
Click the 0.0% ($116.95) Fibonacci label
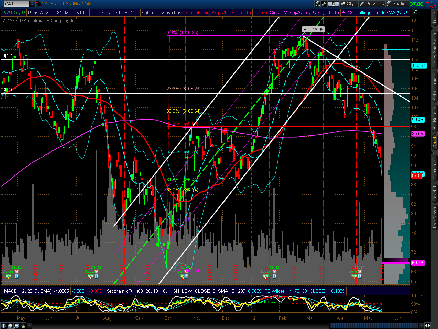point(183,32)
